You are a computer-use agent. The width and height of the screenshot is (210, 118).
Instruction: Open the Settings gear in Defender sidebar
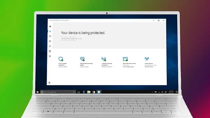(x=50, y=82)
